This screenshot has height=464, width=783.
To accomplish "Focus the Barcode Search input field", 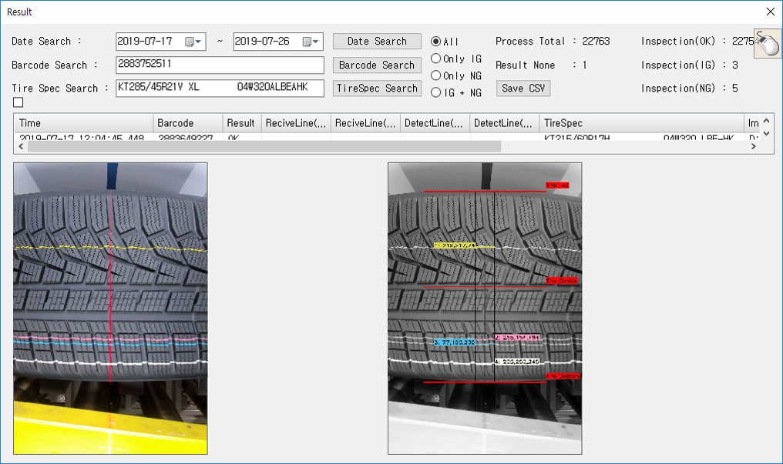I will (x=220, y=65).
